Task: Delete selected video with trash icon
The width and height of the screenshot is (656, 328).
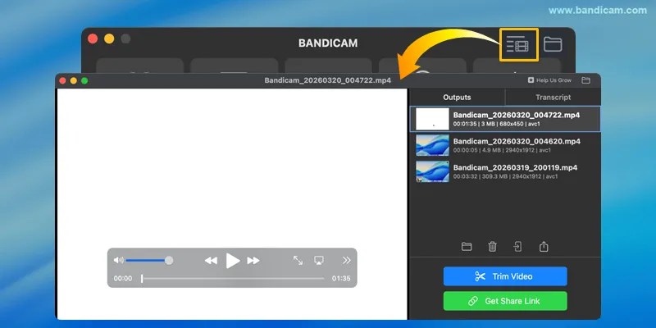Action: pyautogui.click(x=493, y=247)
